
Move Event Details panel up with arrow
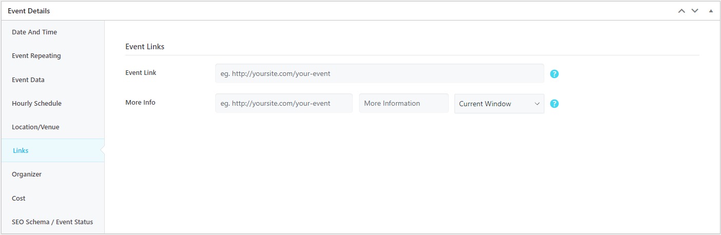pyautogui.click(x=681, y=11)
